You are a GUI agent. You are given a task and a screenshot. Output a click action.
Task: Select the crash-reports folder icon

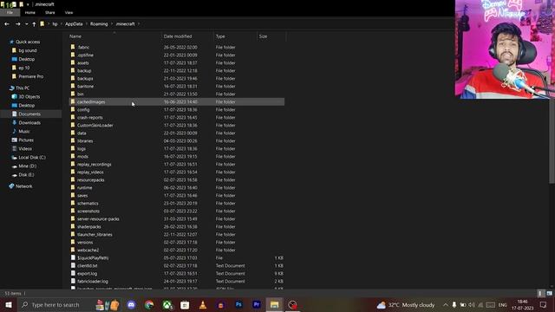click(x=73, y=117)
